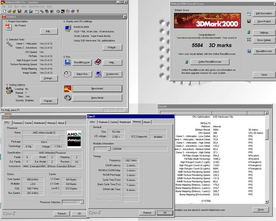276x221 pixels.
Task: Start the test with the Benchmark button
Action: coord(97,89)
